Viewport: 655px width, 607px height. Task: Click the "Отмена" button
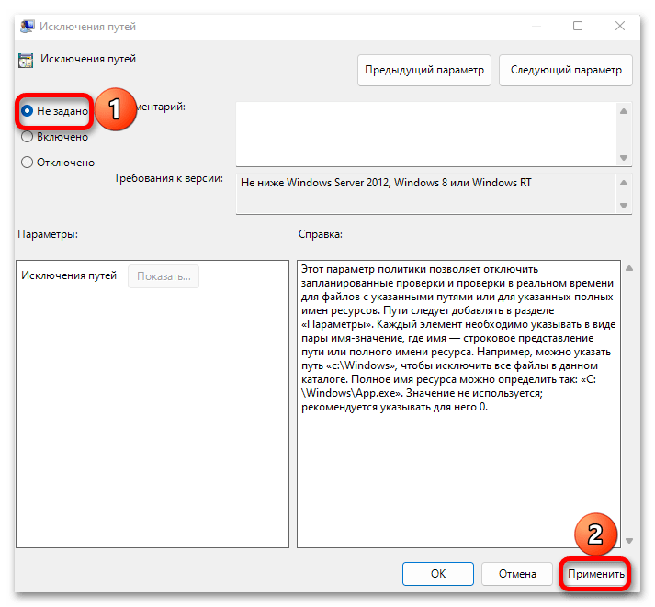point(517,574)
